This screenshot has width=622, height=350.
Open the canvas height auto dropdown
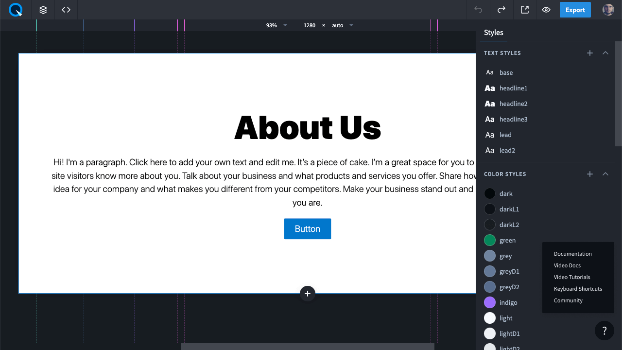(343, 25)
